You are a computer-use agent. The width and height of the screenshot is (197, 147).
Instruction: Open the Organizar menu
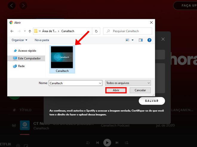point(19,40)
